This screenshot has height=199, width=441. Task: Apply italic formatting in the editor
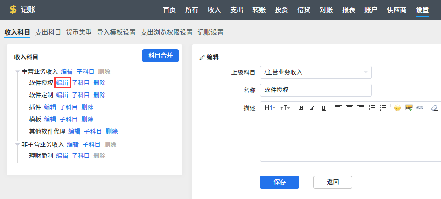pos(312,108)
